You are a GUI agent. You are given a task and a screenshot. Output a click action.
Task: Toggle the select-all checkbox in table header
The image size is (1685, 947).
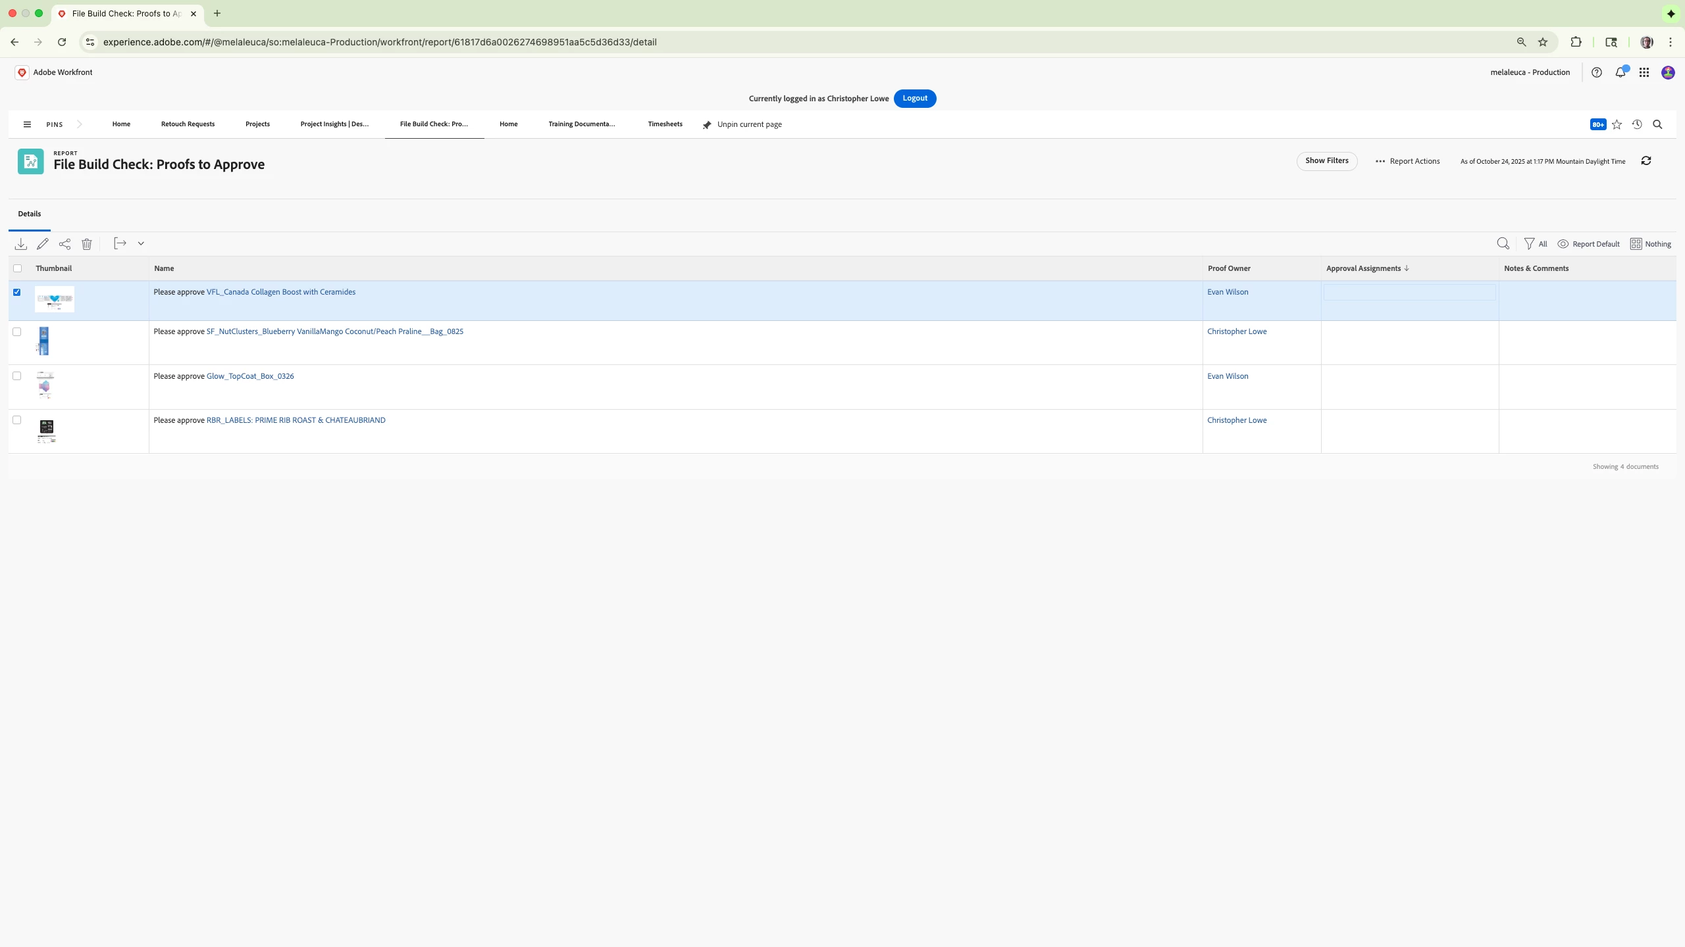[18, 268]
